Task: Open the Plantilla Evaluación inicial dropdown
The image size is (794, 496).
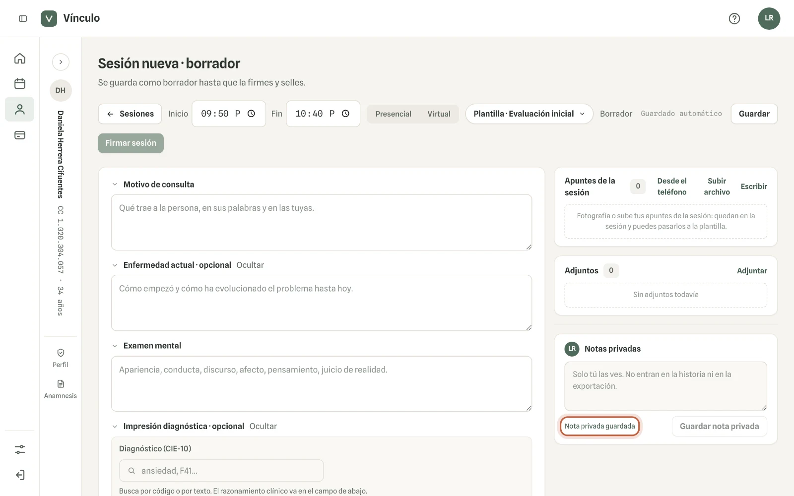Action: [x=529, y=114]
